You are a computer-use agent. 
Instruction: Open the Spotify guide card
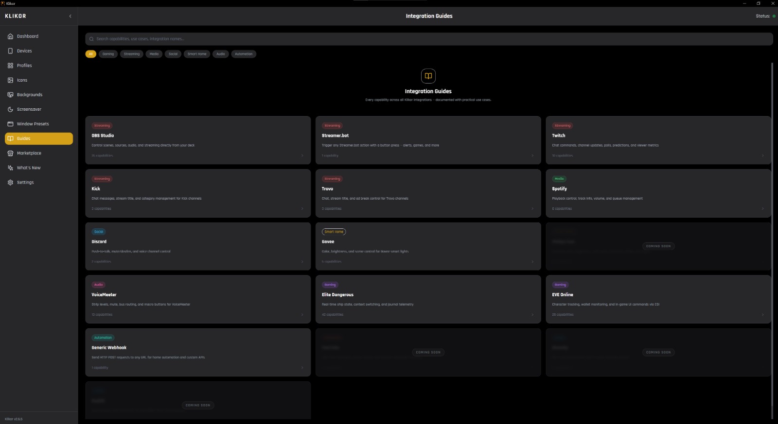658,193
